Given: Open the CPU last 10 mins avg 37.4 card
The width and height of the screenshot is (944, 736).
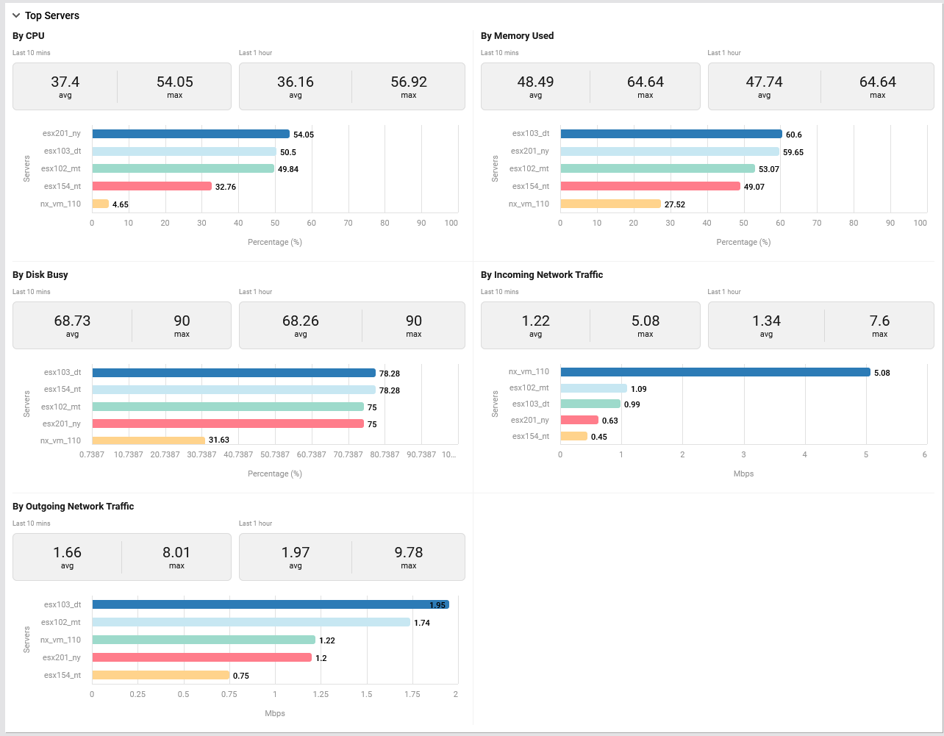Looking at the screenshot, I should point(65,85).
